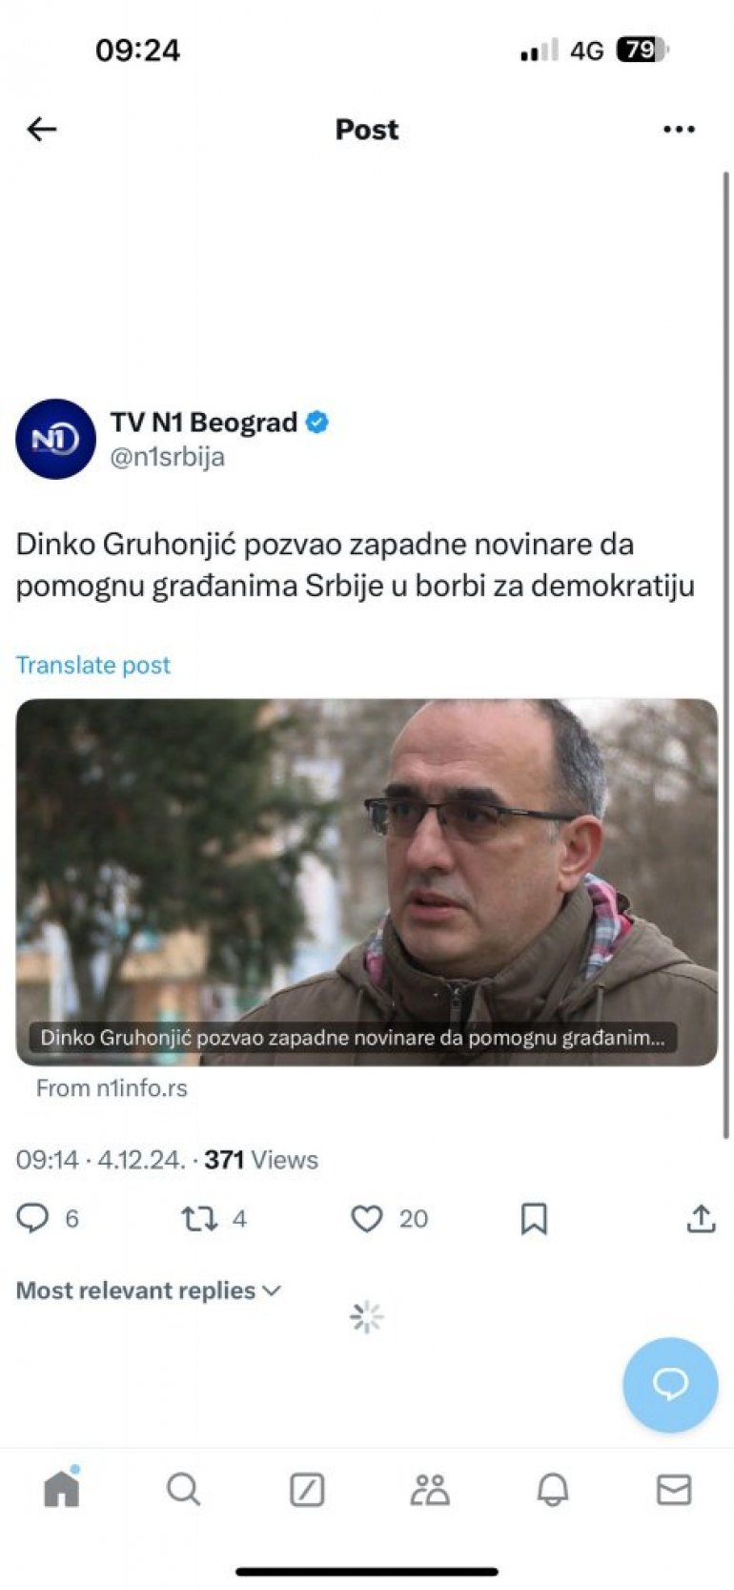
Task: Click the Translate post link
Action: [93, 665]
